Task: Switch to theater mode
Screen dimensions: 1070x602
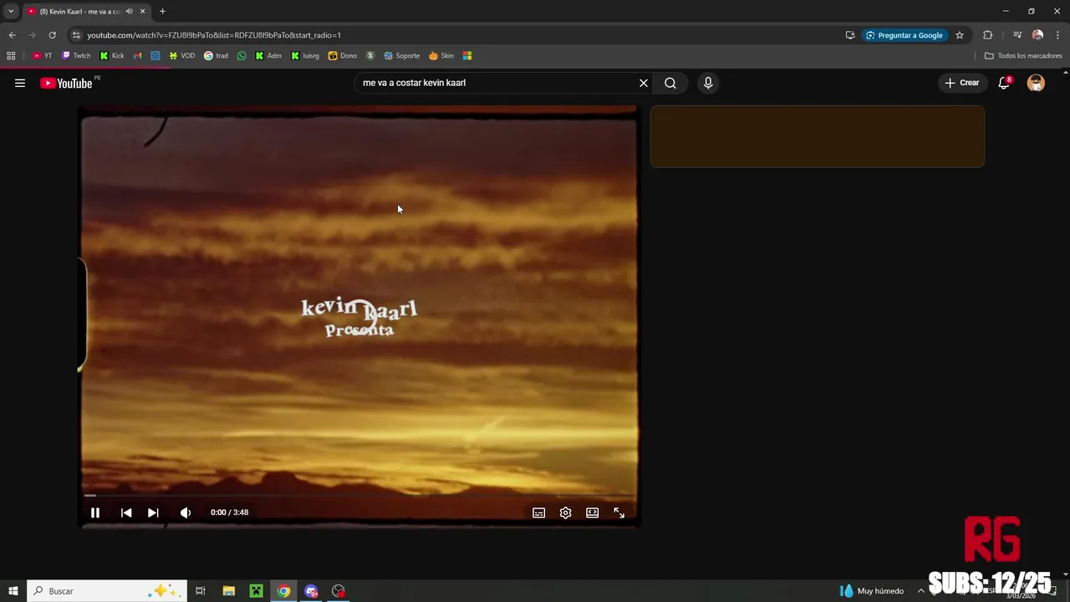Action: [x=593, y=513]
